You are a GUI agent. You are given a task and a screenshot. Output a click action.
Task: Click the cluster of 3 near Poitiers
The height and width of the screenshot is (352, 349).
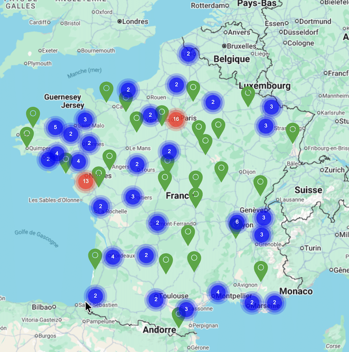pos(133,197)
